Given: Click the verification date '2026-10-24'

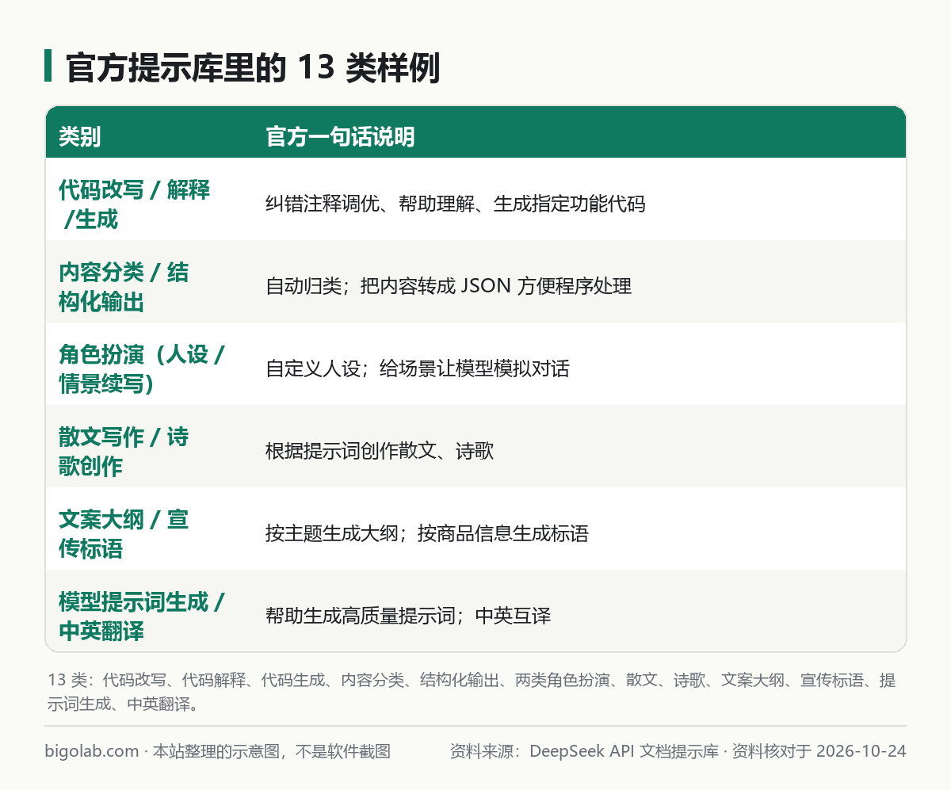Looking at the screenshot, I should pyautogui.click(x=861, y=751).
